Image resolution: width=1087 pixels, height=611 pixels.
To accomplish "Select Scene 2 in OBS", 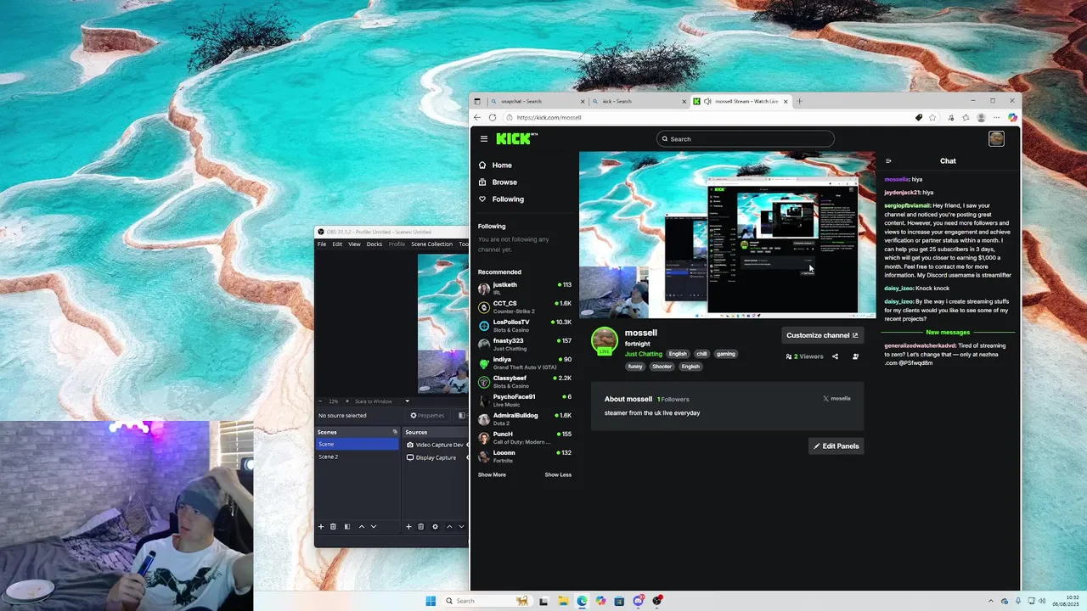I will 358,457.
